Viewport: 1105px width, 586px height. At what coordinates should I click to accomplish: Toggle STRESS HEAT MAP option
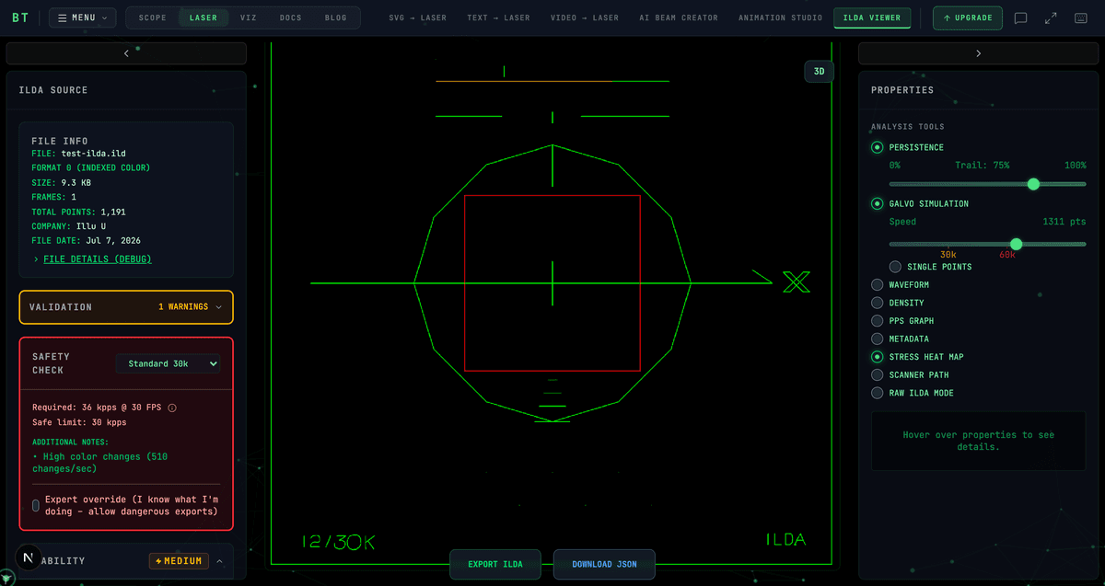click(877, 357)
